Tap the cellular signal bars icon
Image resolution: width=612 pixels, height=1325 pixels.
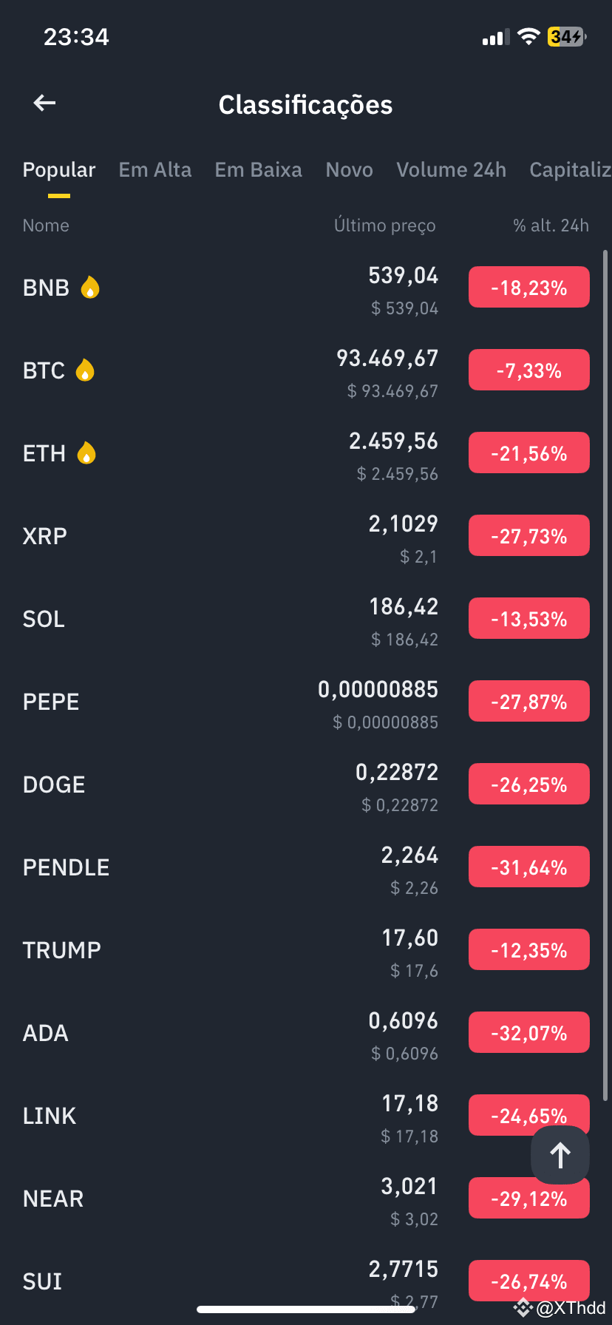(496, 37)
